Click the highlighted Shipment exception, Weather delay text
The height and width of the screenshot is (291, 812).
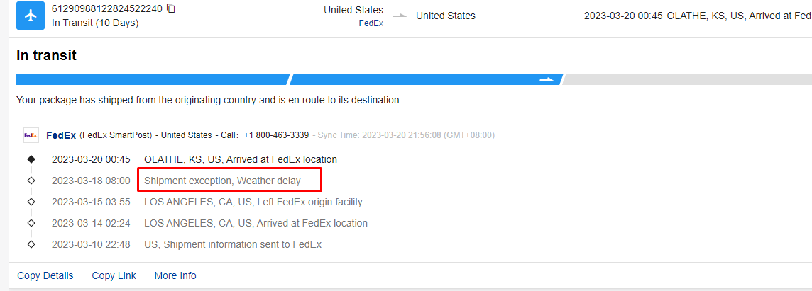point(222,181)
